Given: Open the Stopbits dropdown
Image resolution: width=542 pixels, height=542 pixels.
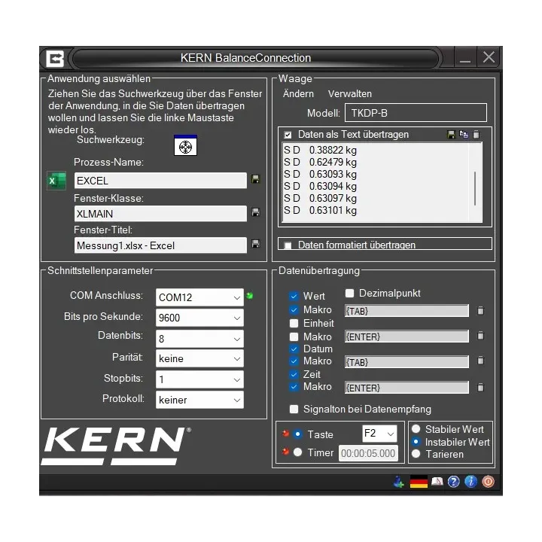Looking at the screenshot, I should pyautogui.click(x=199, y=379).
